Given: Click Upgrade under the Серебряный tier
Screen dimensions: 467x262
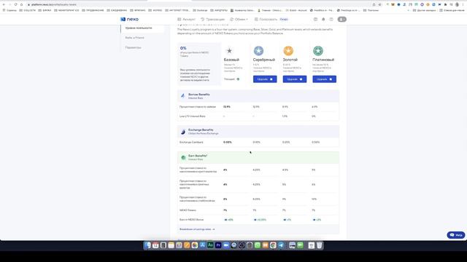Looking at the screenshot, I should (265, 79).
